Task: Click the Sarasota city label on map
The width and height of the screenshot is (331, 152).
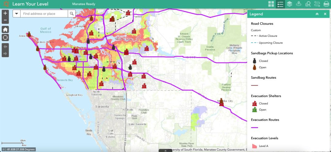Action: (x=102, y=107)
